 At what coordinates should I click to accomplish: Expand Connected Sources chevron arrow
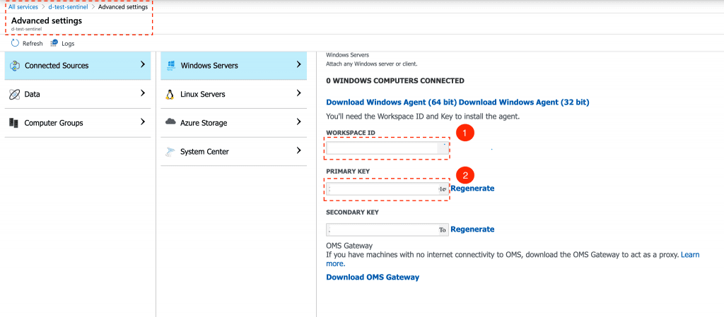(x=143, y=65)
